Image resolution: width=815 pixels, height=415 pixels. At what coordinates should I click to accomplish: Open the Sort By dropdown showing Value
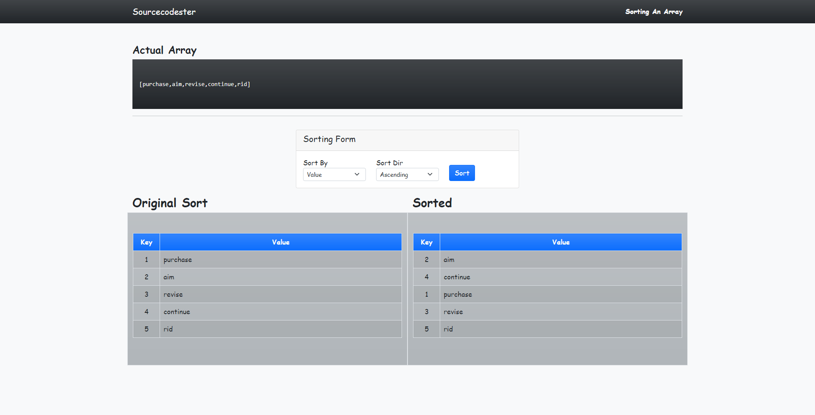pos(334,174)
